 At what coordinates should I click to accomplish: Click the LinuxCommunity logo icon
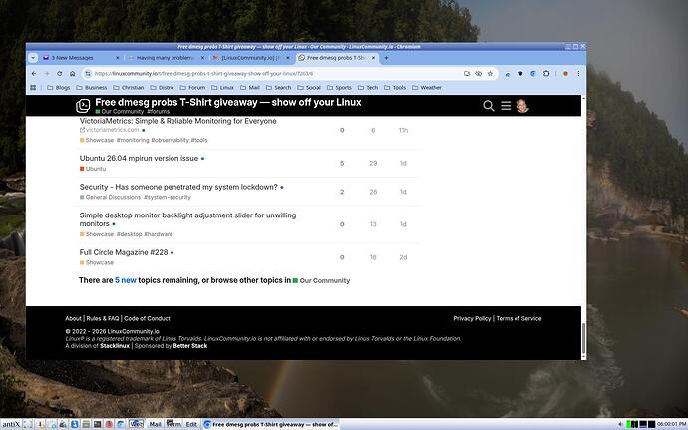[x=83, y=106]
